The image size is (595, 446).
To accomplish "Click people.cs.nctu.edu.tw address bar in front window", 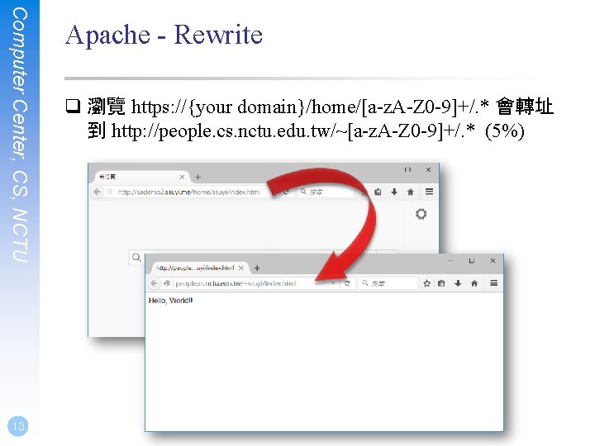I will coord(250,283).
